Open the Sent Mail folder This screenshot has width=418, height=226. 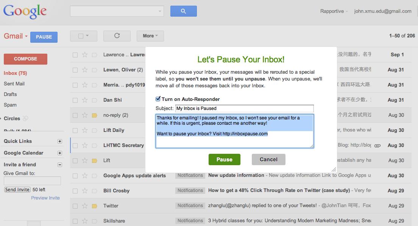tap(14, 84)
